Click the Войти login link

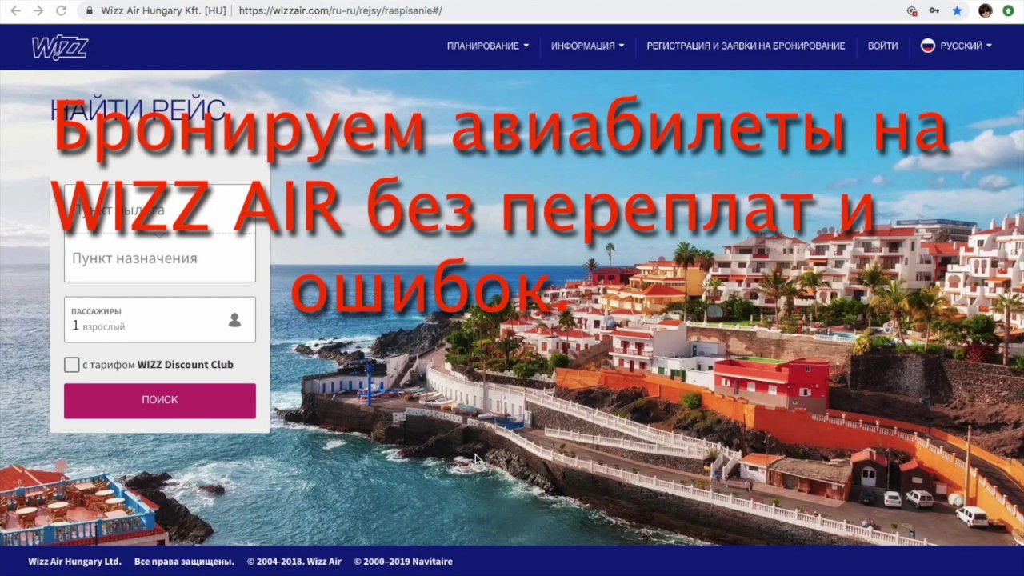[x=882, y=46]
